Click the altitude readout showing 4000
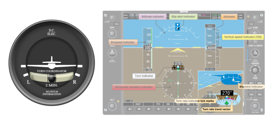267x125 pixels. click(x=211, y=48)
